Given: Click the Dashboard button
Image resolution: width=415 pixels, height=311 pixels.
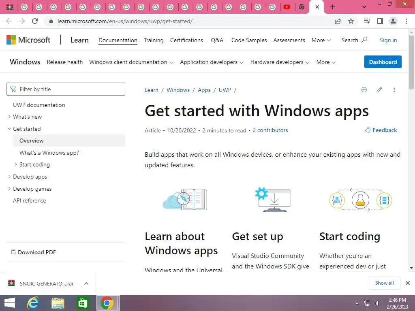Looking at the screenshot, I should pos(383,62).
